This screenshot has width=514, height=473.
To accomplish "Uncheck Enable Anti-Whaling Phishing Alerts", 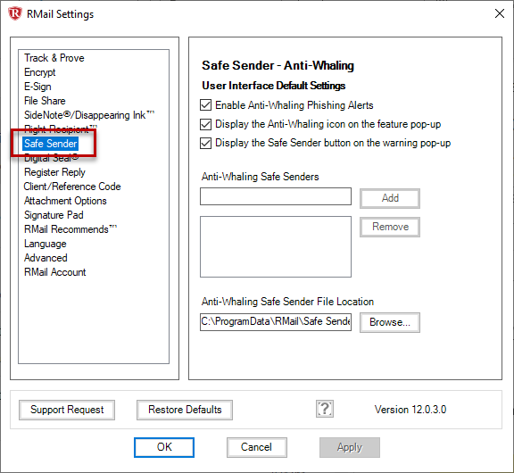I will [x=205, y=105].
